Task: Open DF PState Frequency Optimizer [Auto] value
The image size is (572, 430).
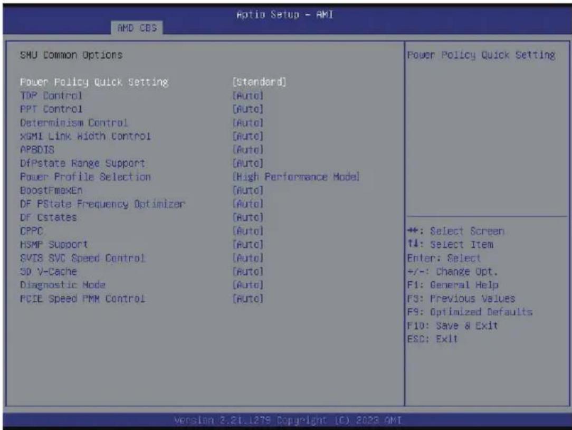Action: (247, 204)
